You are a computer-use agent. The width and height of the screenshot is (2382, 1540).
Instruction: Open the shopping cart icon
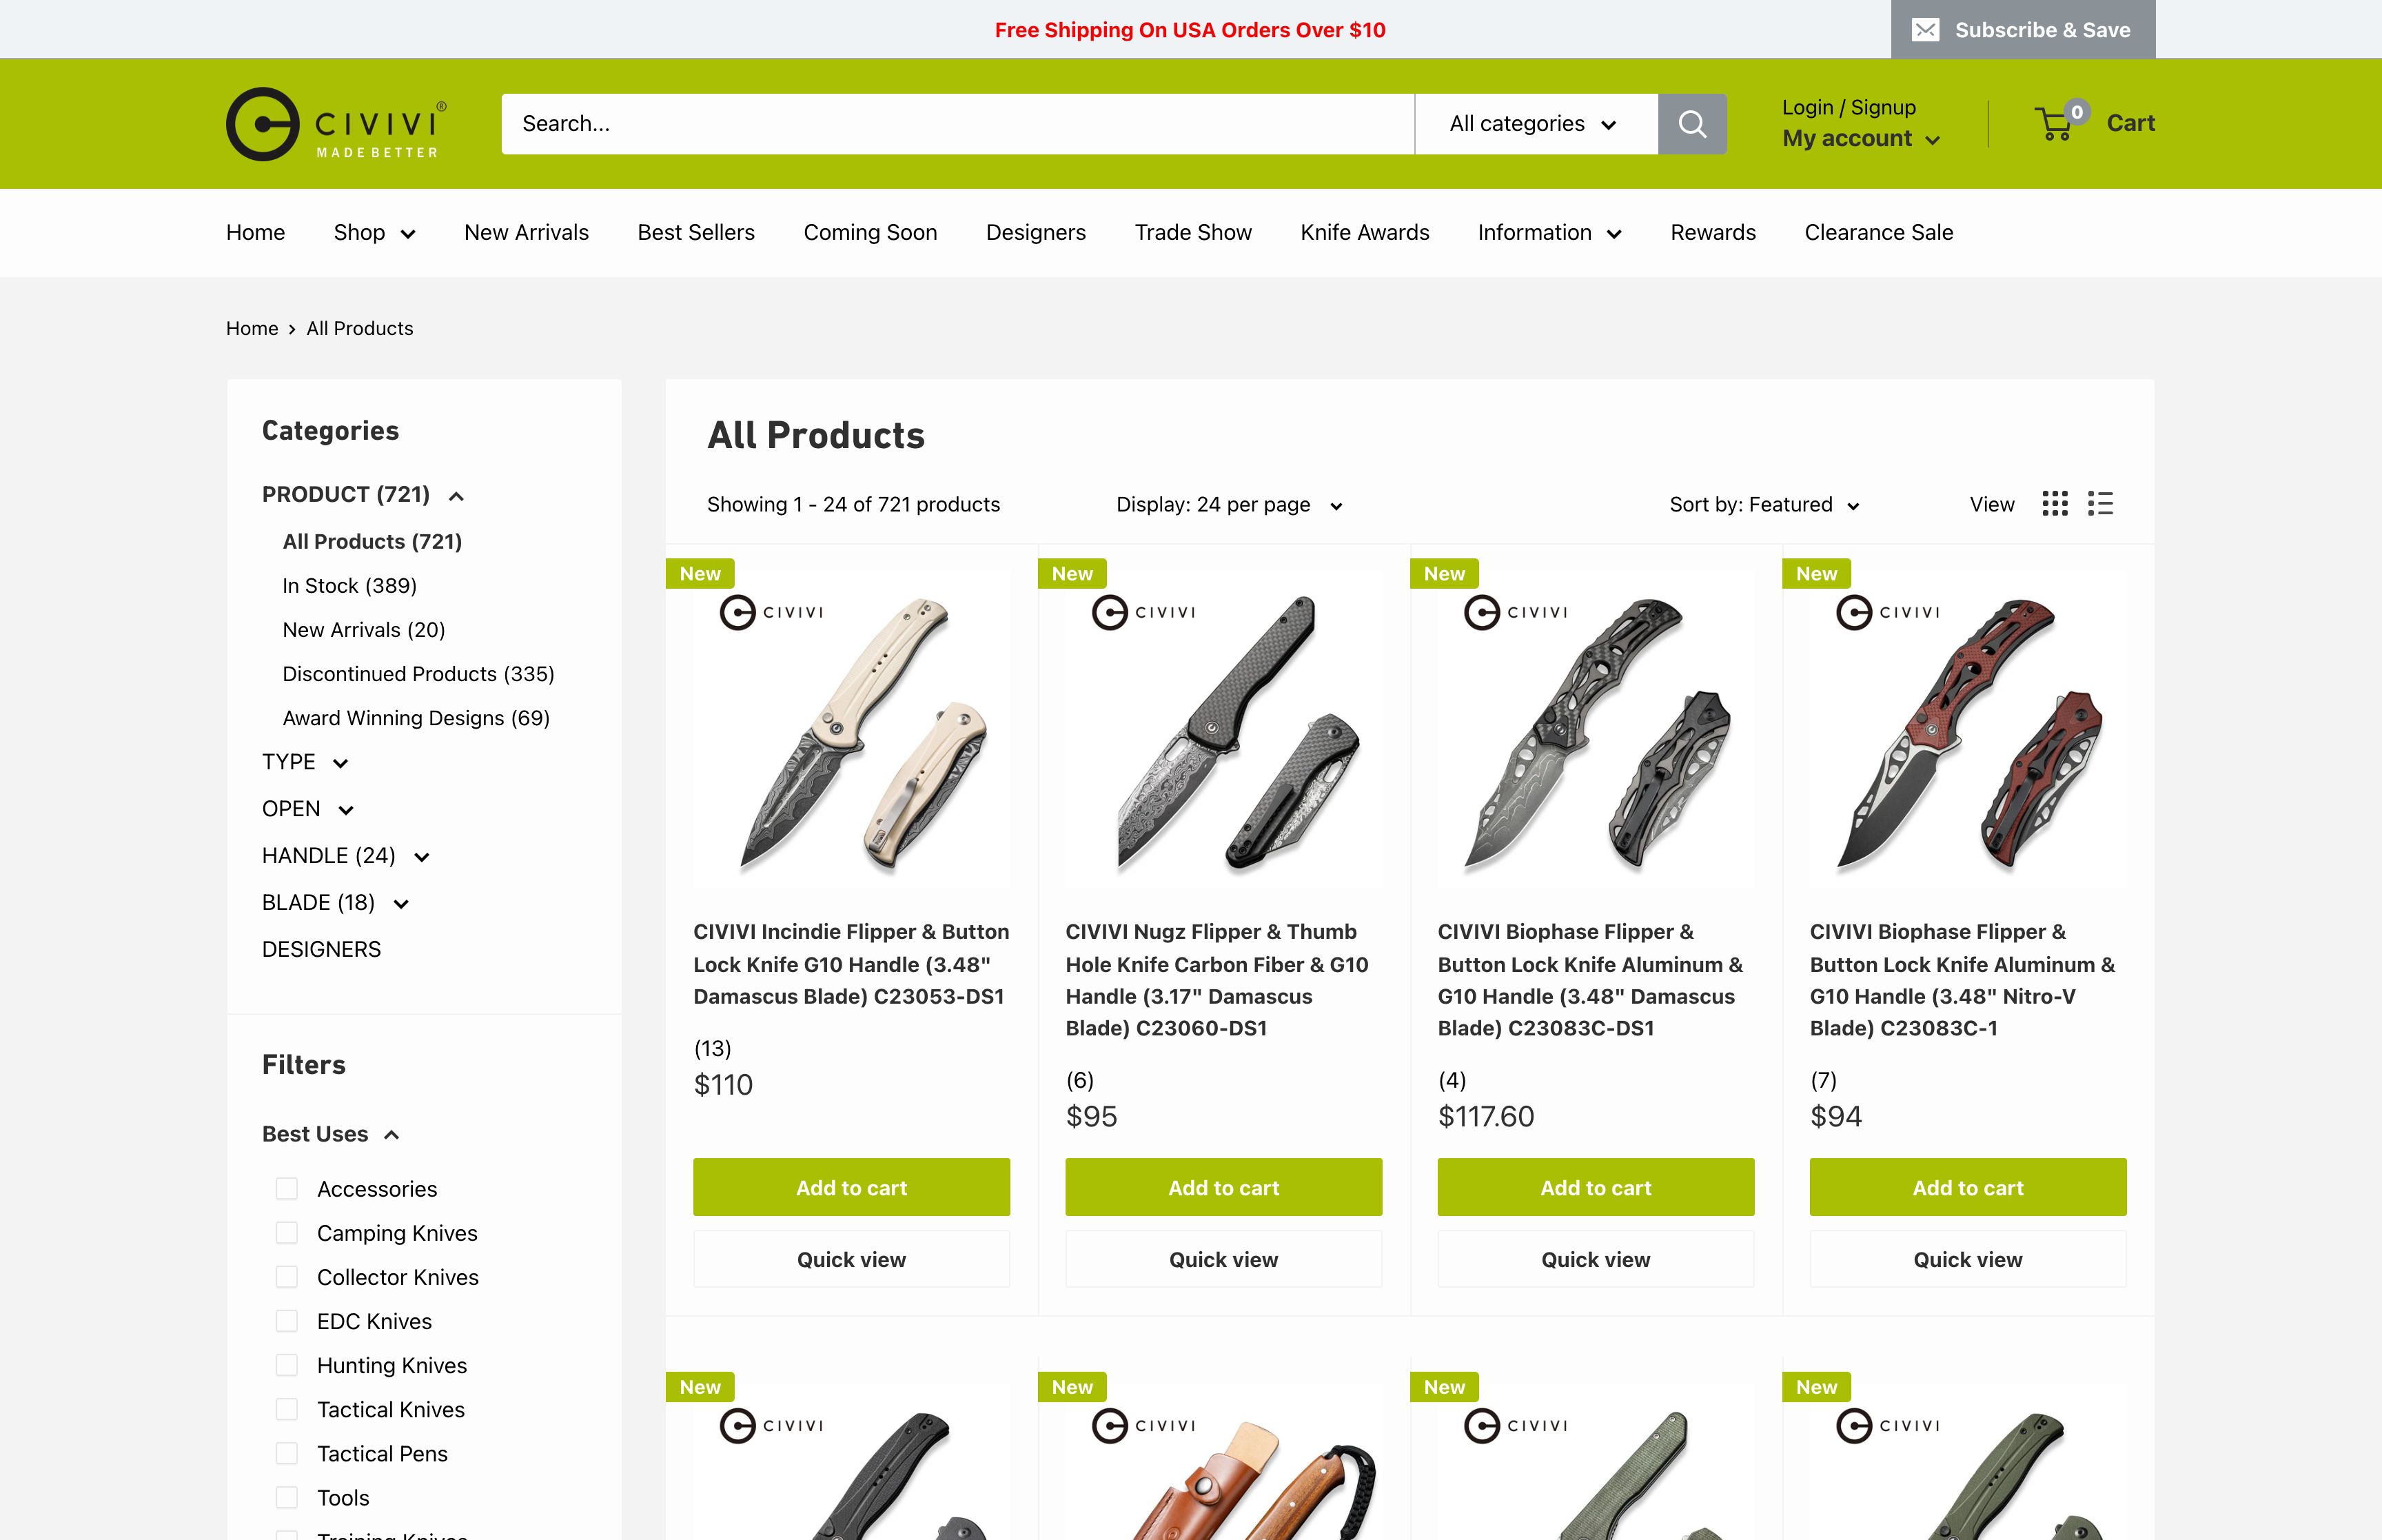2056,123
